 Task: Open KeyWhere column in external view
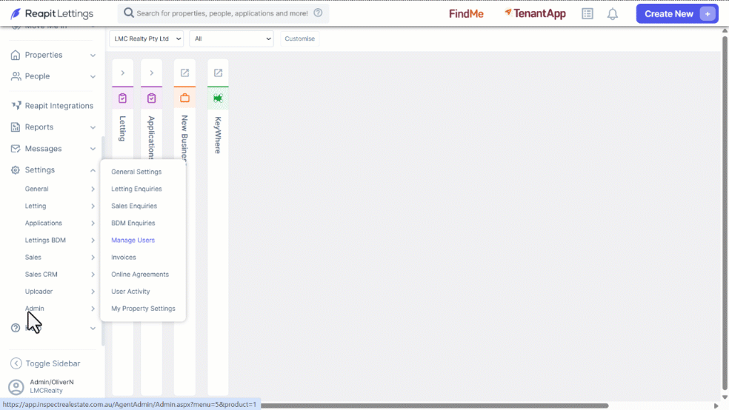[x=218, y=73]
